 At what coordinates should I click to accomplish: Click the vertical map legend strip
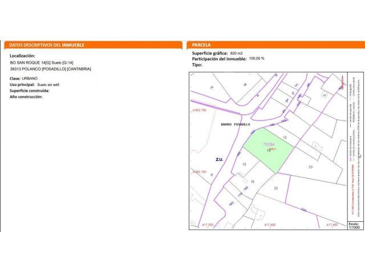(x=355, y=147)
